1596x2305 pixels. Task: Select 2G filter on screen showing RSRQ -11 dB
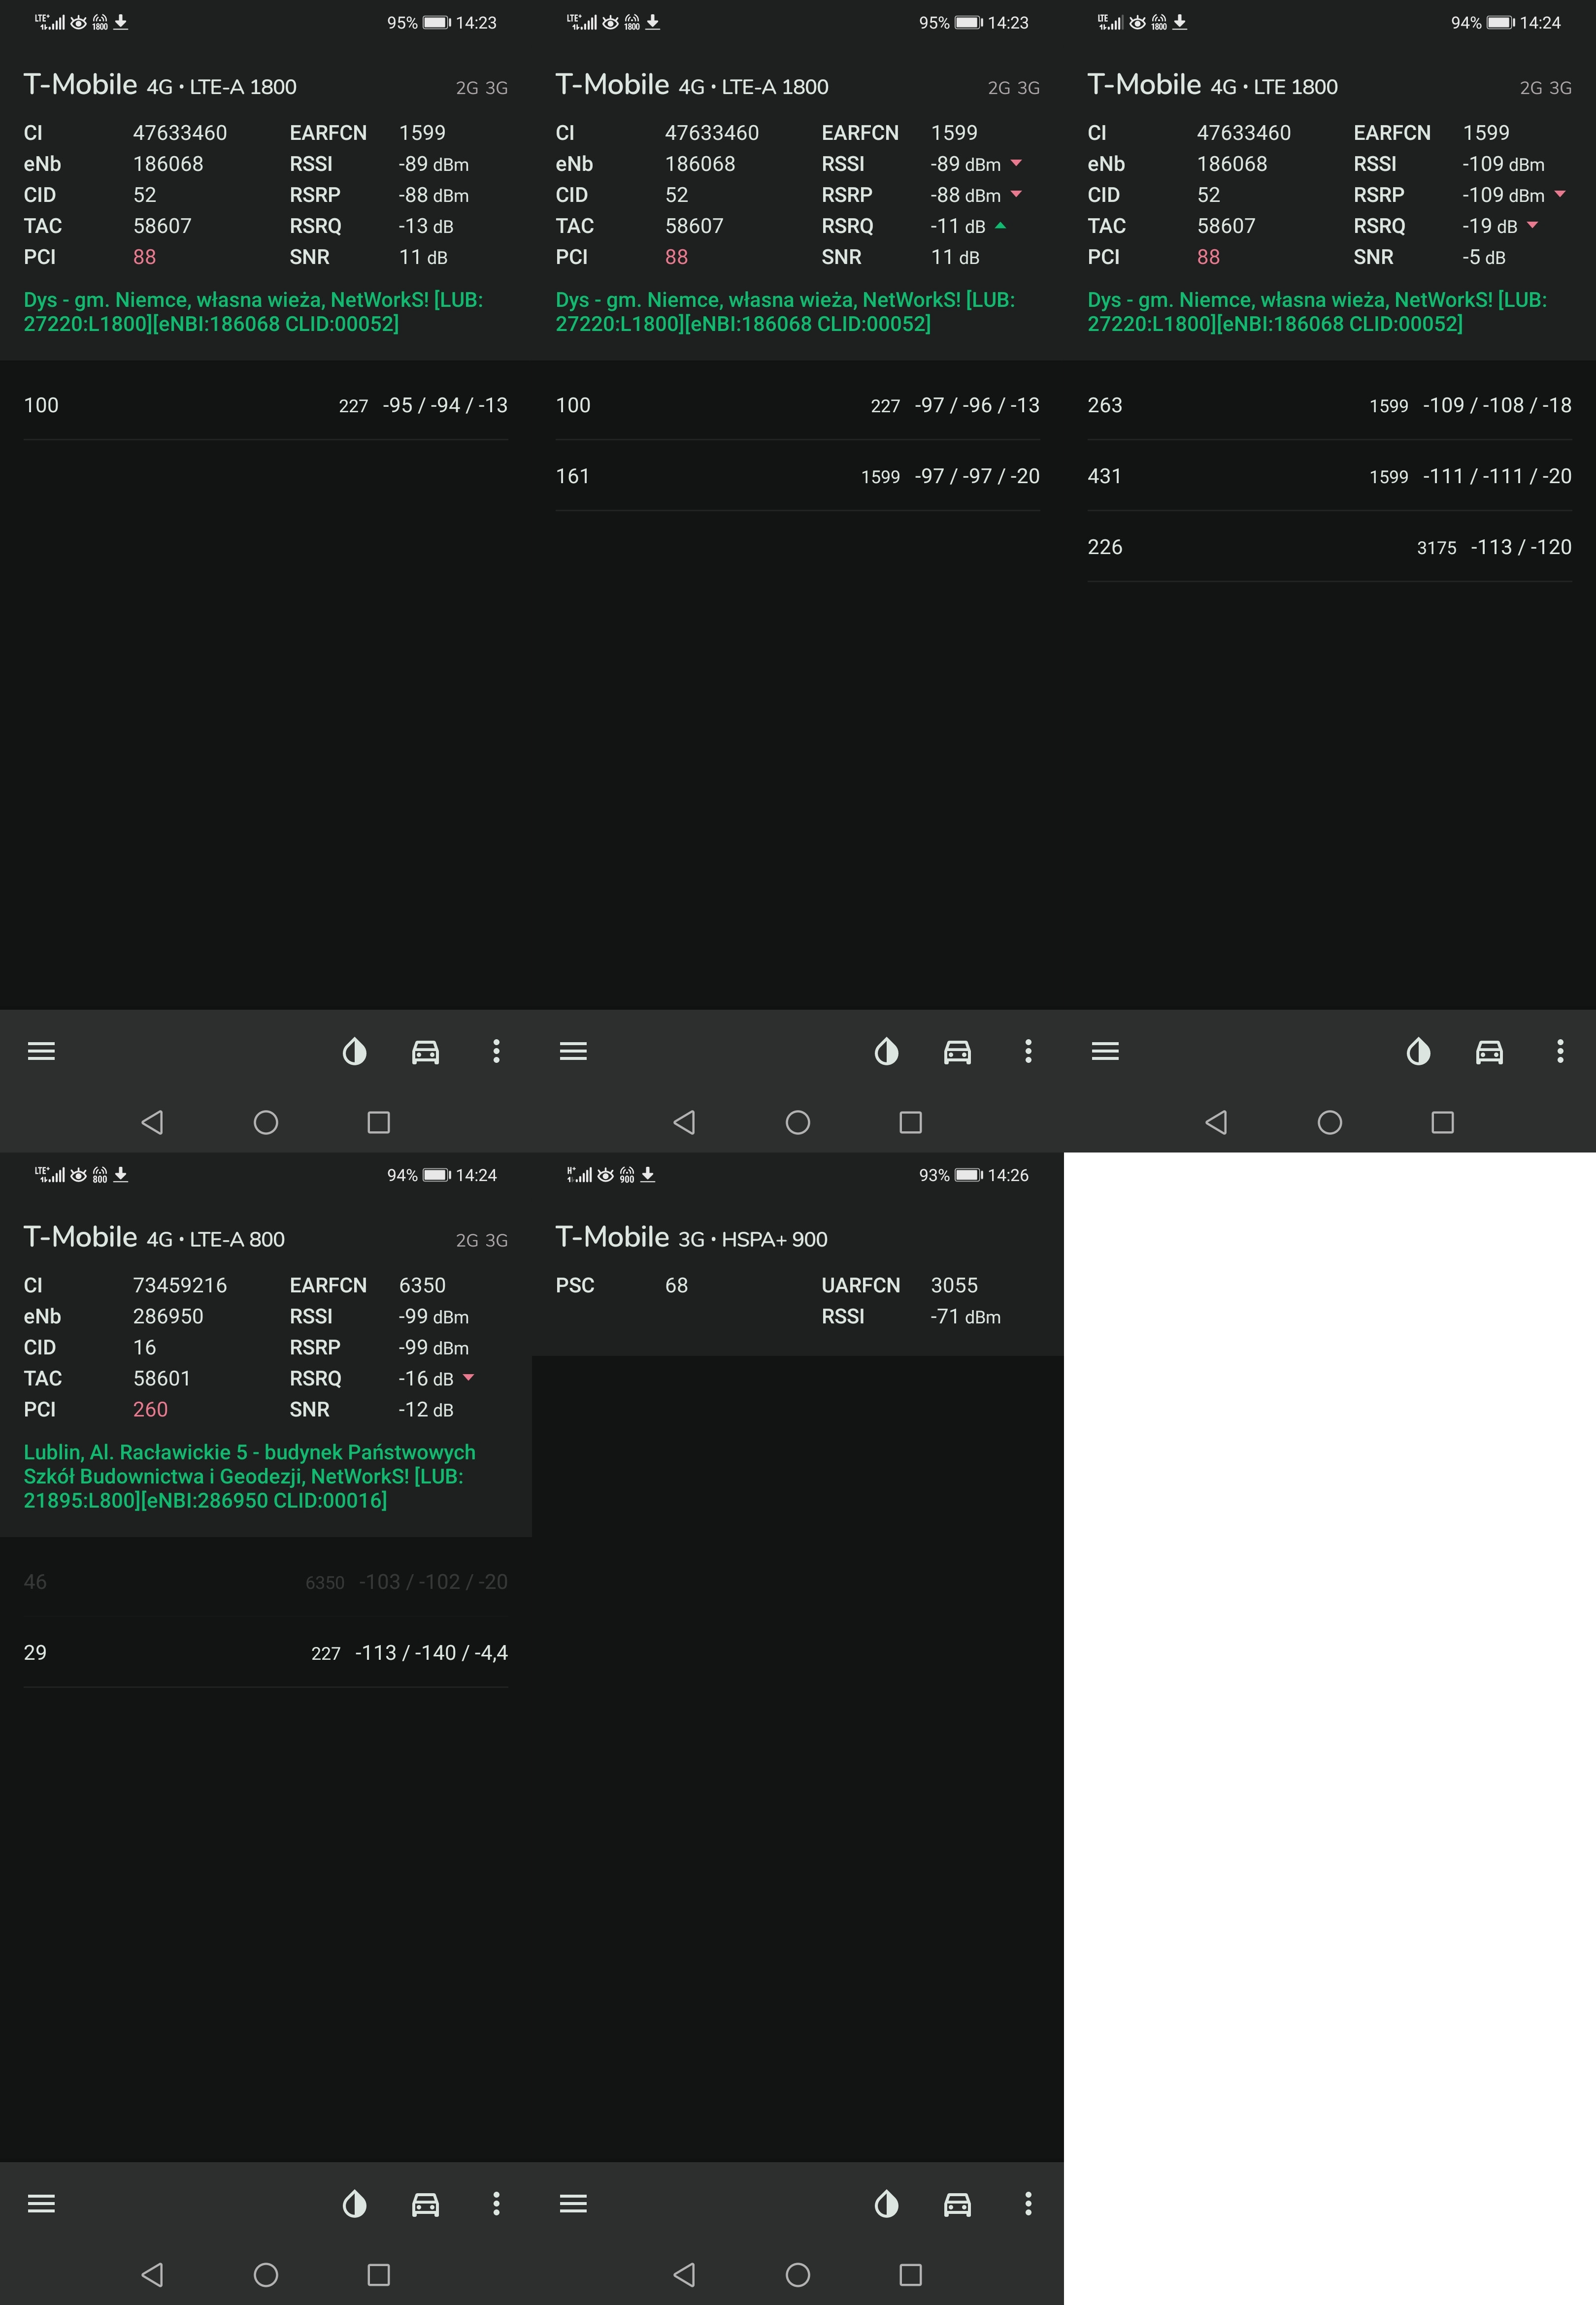(999, 87)
